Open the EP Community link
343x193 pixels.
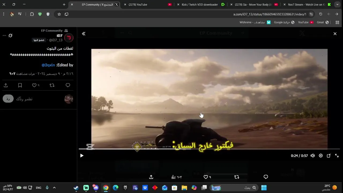[x=52, y=31]
